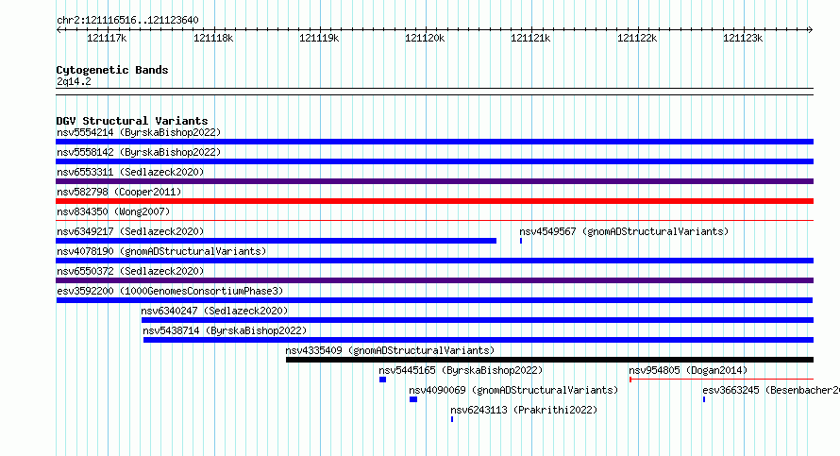Open nsv6349217 (Sedlazeck2020) label
840x456 pixels.
(x=130, y=231)
